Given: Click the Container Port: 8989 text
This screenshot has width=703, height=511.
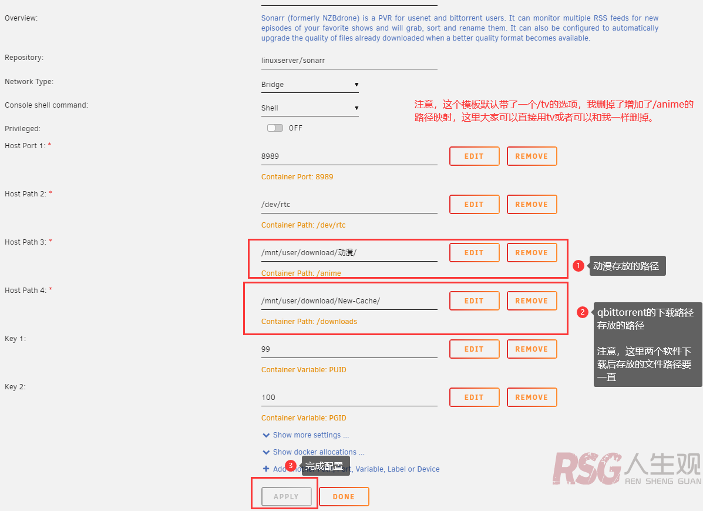Looking at the screenshot, I should tap(297, 177).
